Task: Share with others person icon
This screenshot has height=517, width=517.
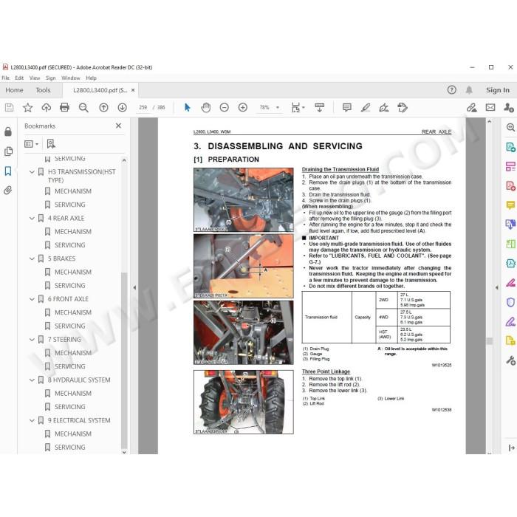Action: pyautogui.click(x=509, y=108)
